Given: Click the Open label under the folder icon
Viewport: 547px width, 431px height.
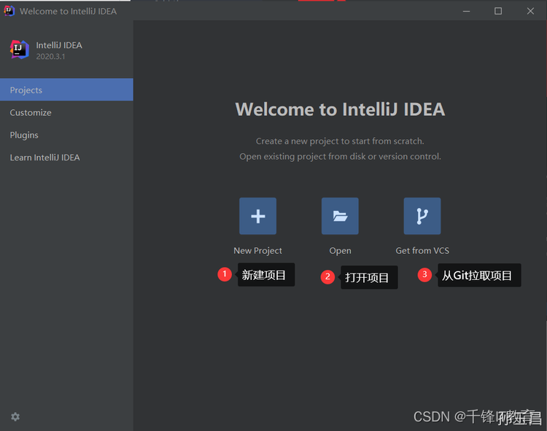Looking at the screenshot, I should [340, 251].
